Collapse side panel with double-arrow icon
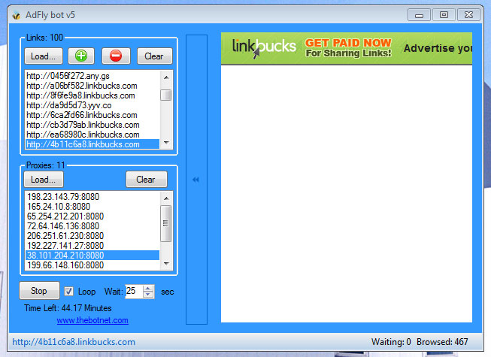Viewport: 491px width, 357px height. [x=196, y=180]
